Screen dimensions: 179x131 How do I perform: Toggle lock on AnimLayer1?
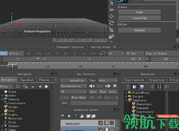(100, 123)
